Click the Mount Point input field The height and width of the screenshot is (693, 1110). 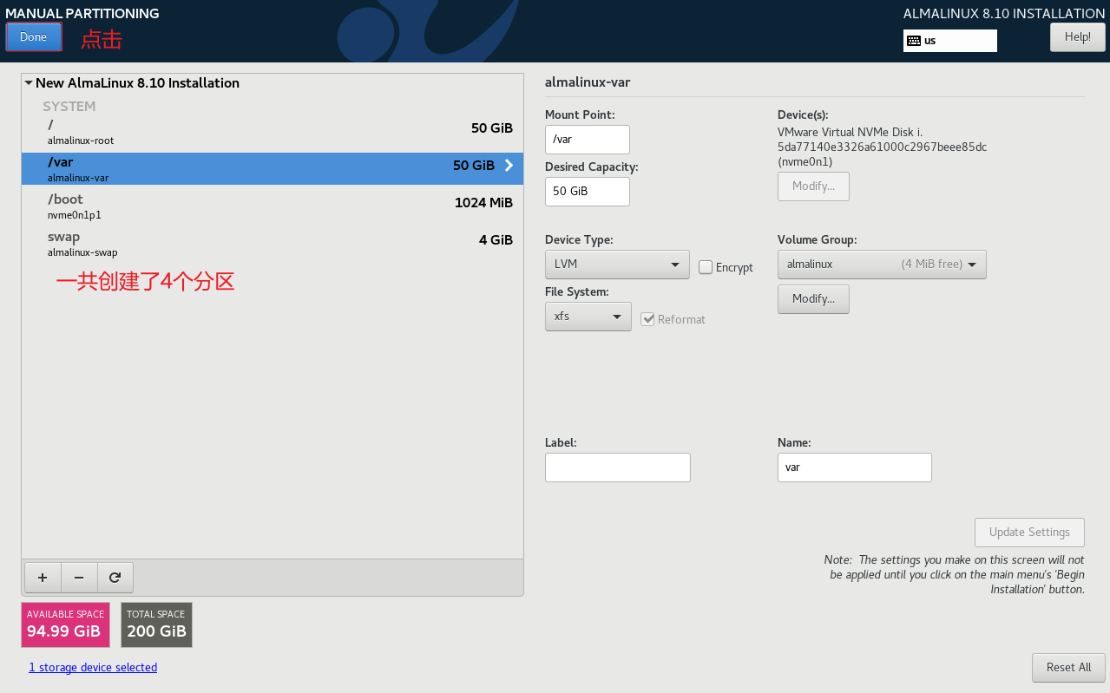(x=588, y=140)
